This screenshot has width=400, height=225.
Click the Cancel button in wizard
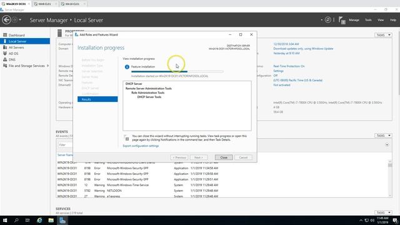243,157
